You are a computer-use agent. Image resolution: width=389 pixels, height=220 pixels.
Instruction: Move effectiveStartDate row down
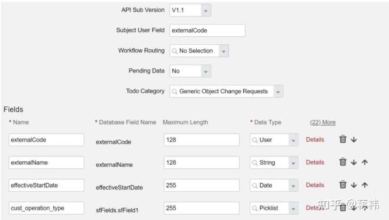[x=354, y=185]
